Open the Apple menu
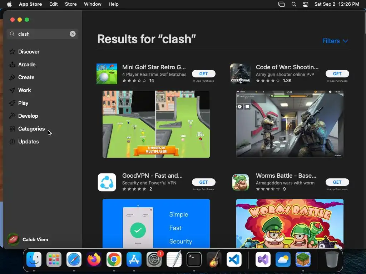Screen dimensions: 366x274 [9, 4]
